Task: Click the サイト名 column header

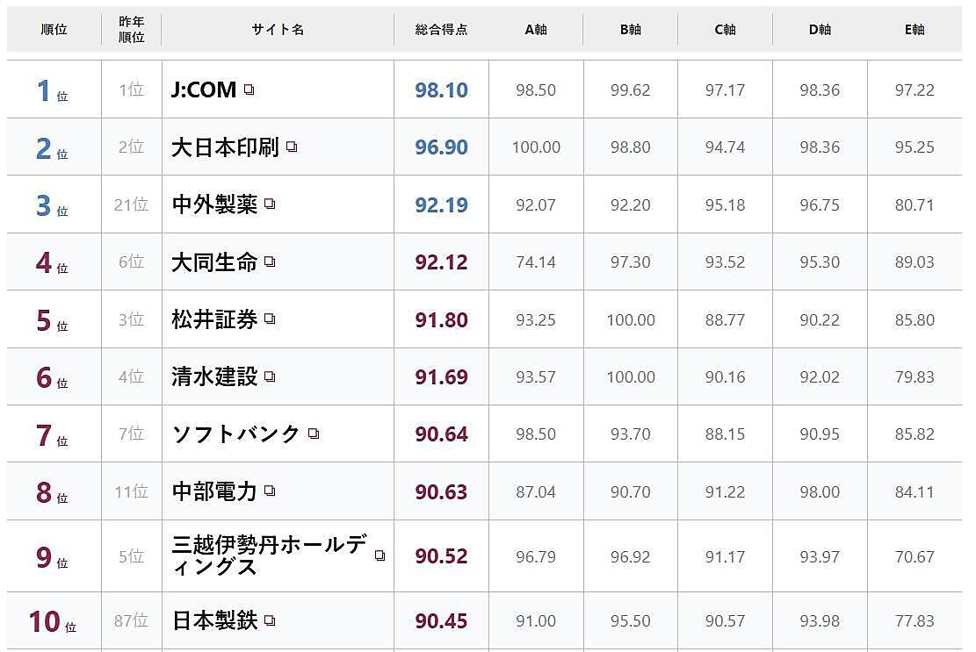Action: [x=278, y=30]
